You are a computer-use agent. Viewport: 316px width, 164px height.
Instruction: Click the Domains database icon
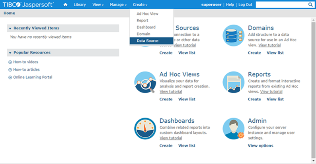(233, 36)
